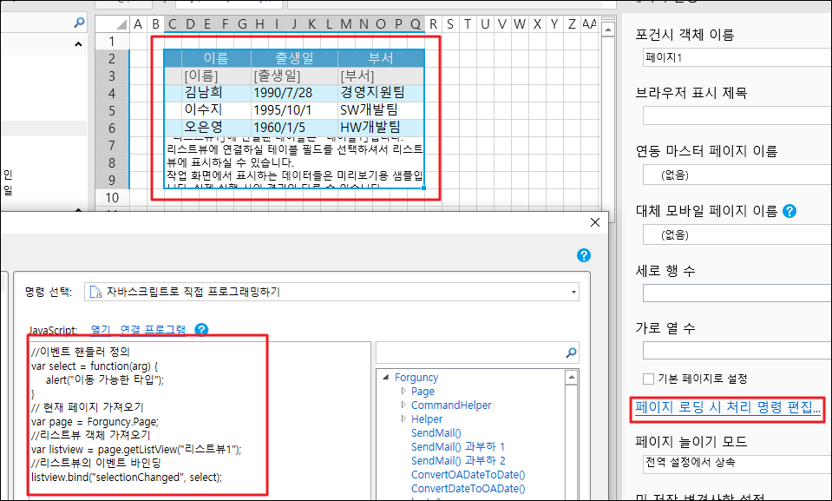Select ConvertOADateToDate() in the API list
The width and height of the screenshot is (832, 501).
(468, 474)
